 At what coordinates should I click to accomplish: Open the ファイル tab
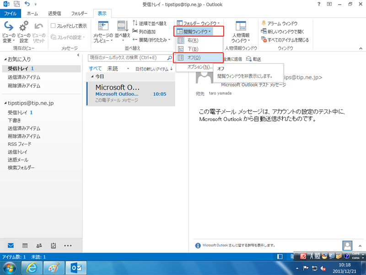[10, 13]
